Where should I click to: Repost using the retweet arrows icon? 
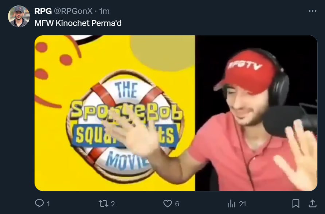(103, 203)
